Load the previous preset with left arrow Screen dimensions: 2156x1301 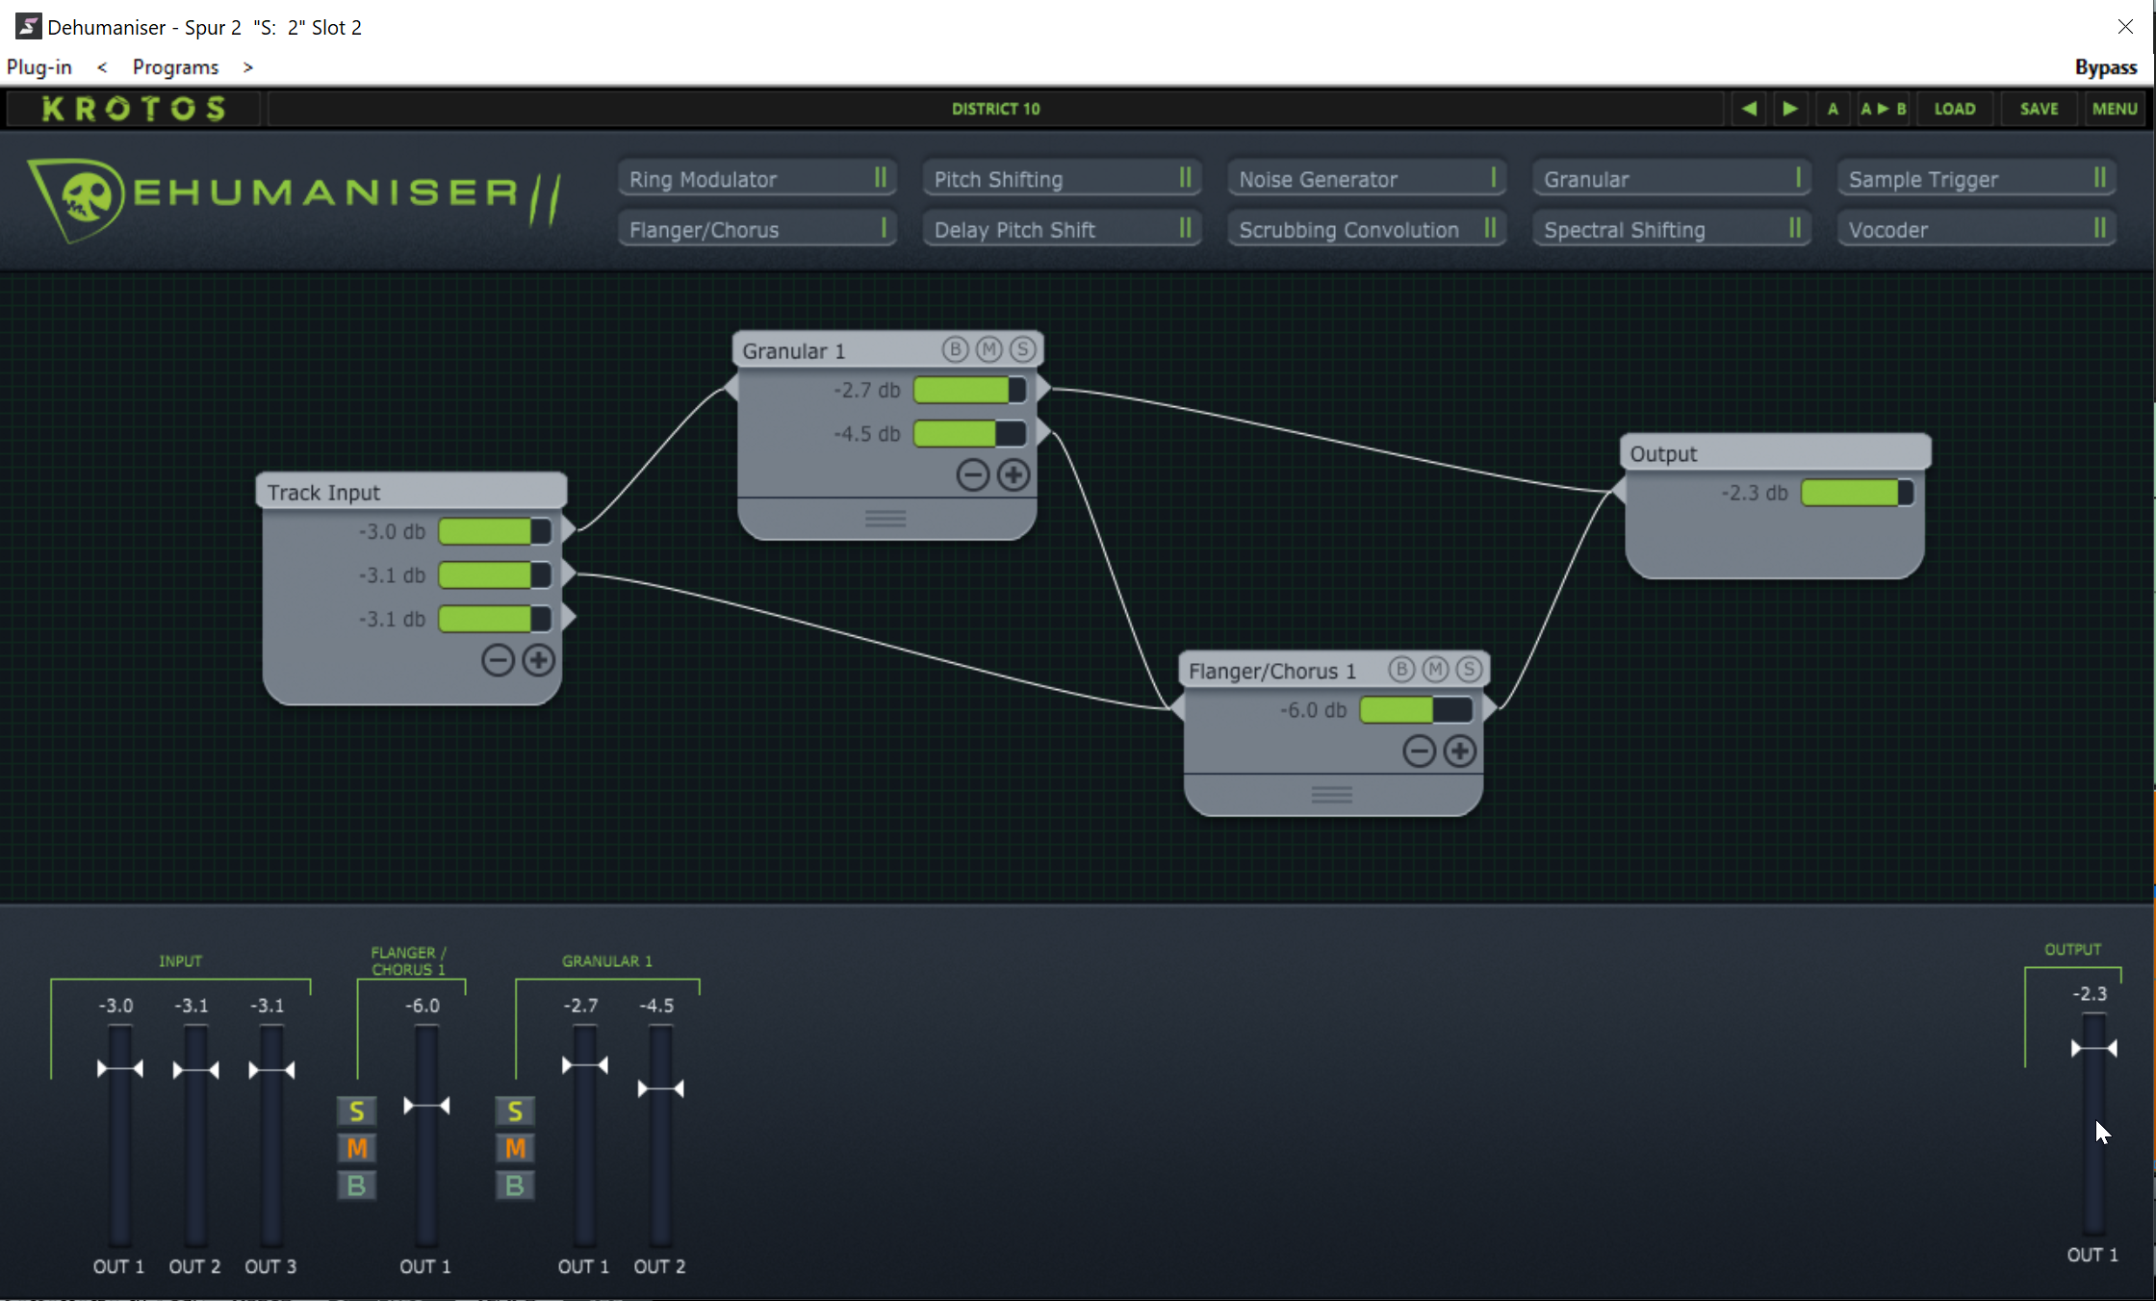click(x=1749, y=109)
